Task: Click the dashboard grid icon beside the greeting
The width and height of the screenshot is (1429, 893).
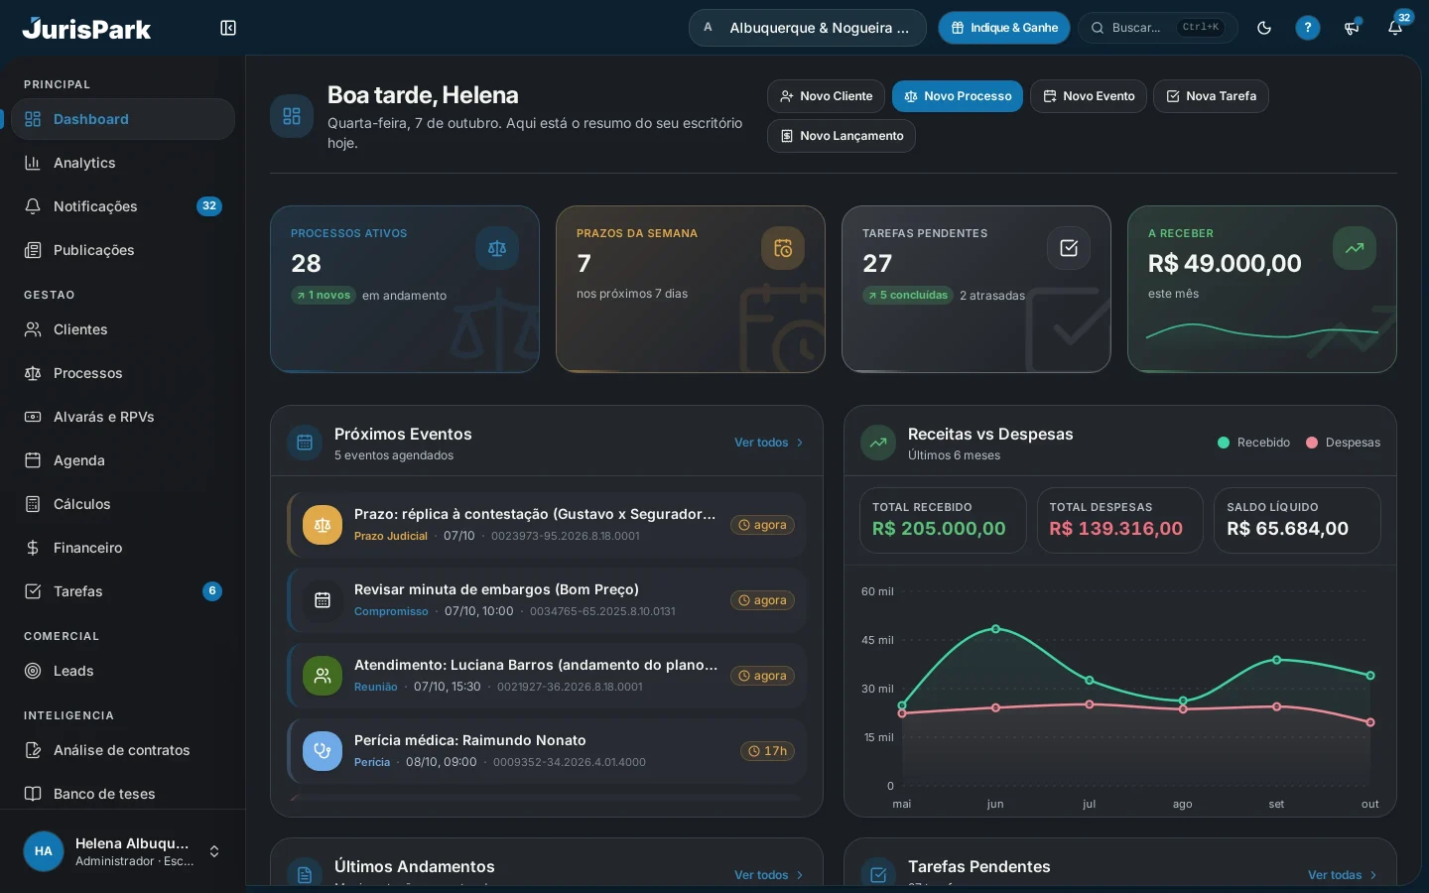Action: [292, 116]
